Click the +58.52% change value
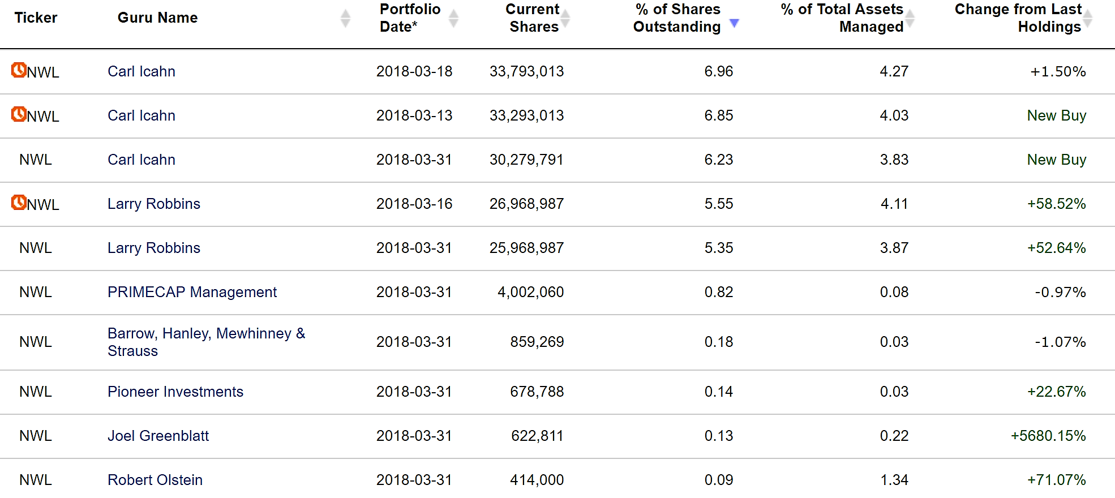The image size is (1115, 498). [x=1057, y=204]
